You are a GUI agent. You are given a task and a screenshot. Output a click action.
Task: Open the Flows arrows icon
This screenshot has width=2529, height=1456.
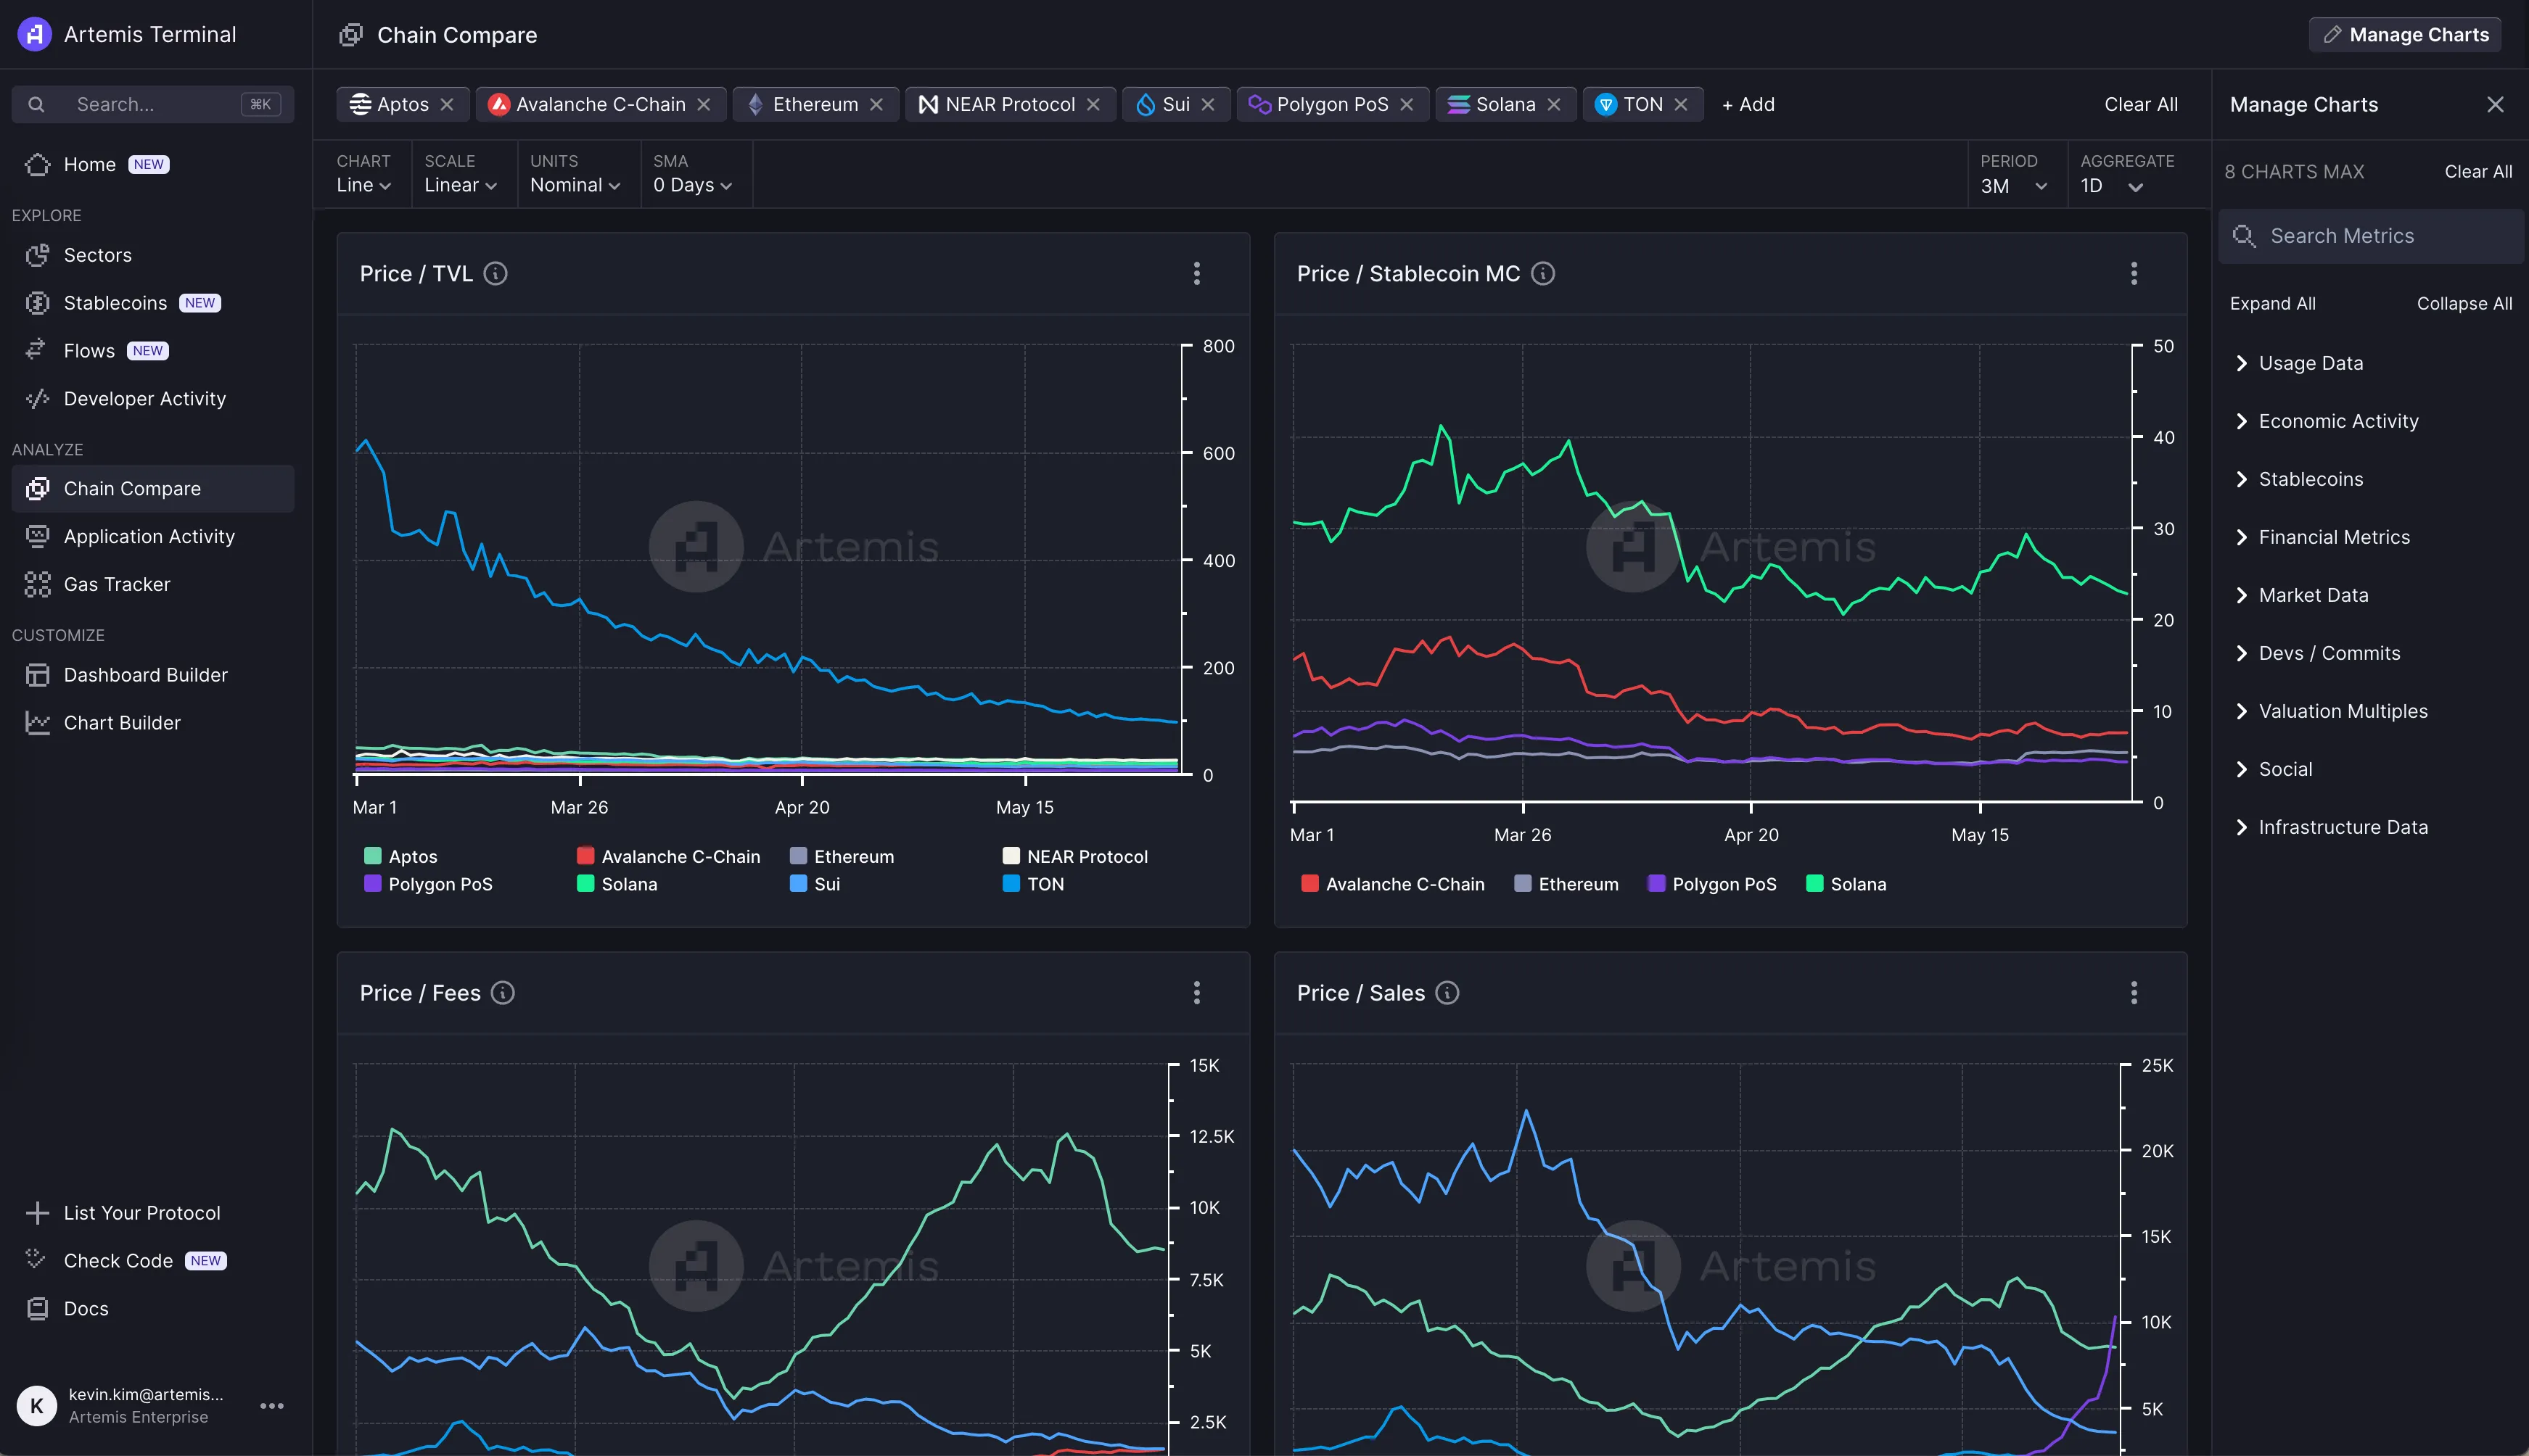(37, 350)
